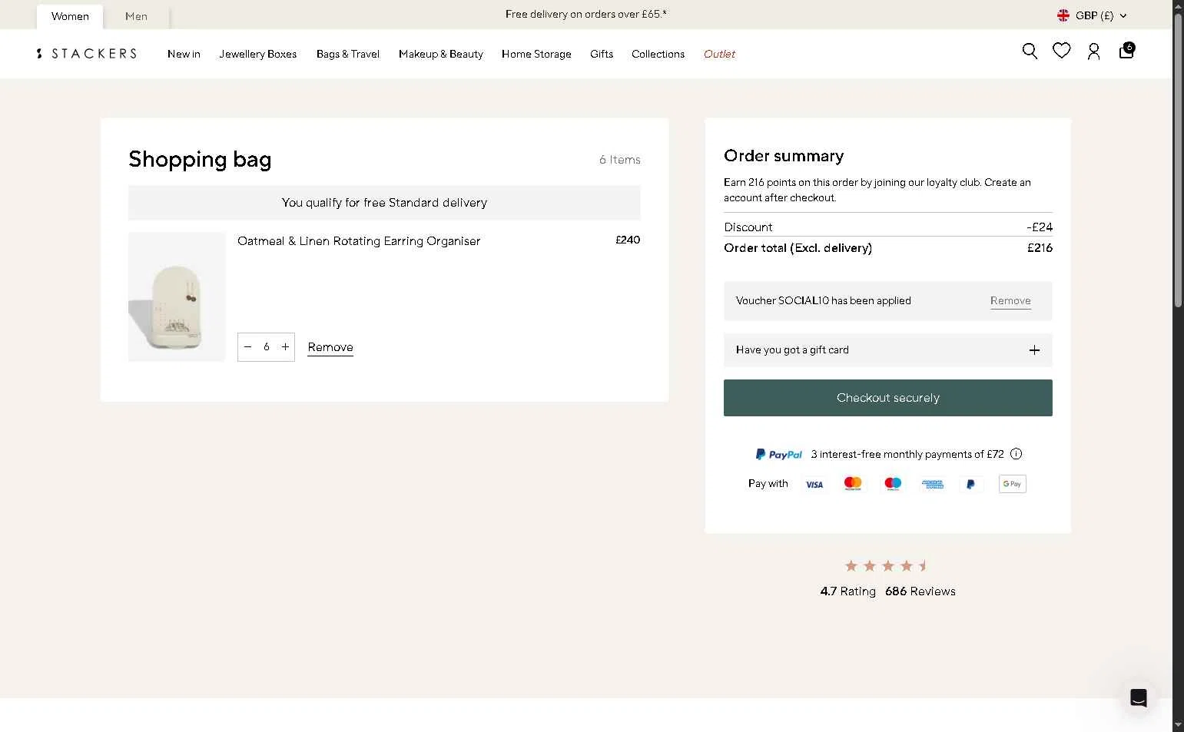Open the Collections menu

(658, 54)
